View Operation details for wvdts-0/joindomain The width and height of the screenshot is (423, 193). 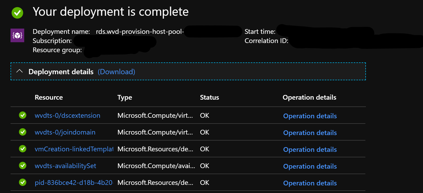(310, 133)
